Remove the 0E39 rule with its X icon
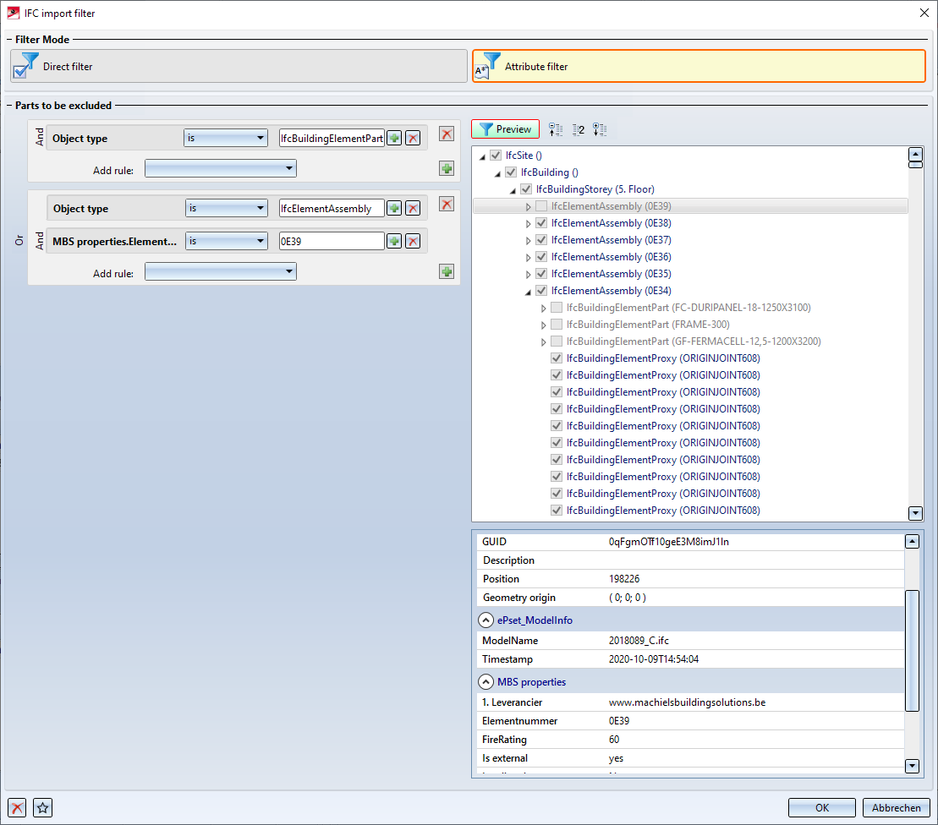 (x=413, y=241)
